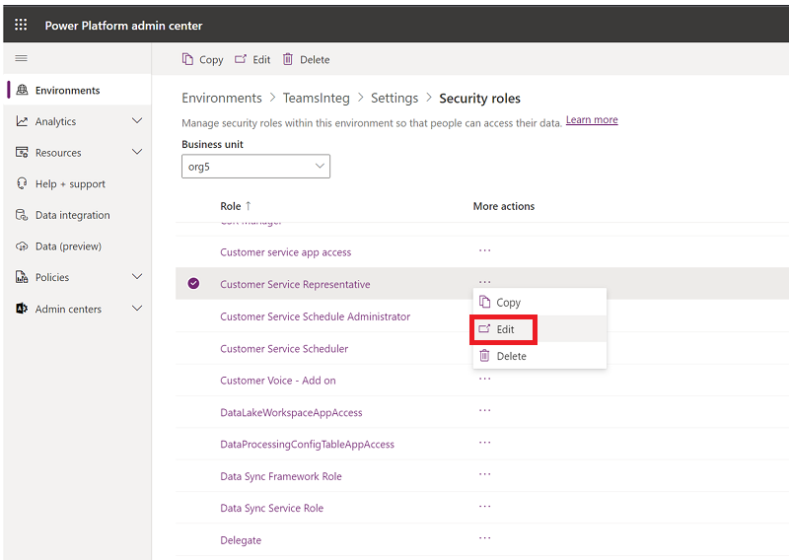Viewport: 789px width, 560px height.
Task: Go to TeamsInteg in the breadcrumb
Action: (313, 99)
